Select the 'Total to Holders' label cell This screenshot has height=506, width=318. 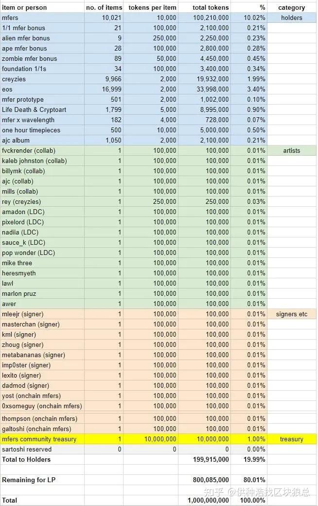(x=26, y=459)
